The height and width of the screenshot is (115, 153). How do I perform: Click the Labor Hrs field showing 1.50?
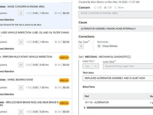(91, 66)
